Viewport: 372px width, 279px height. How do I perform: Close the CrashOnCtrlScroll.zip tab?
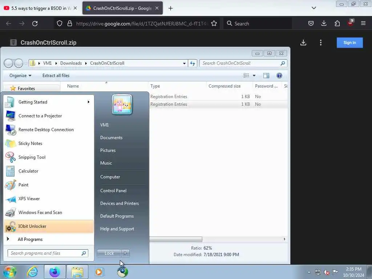[157, 8]
